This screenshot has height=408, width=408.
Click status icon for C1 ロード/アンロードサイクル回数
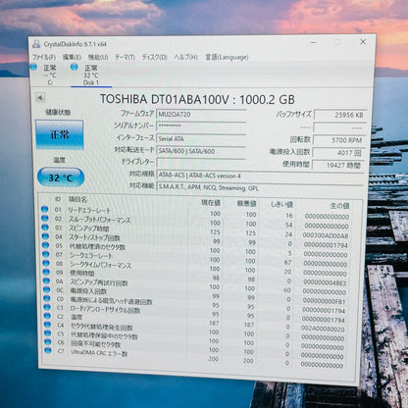47,307
